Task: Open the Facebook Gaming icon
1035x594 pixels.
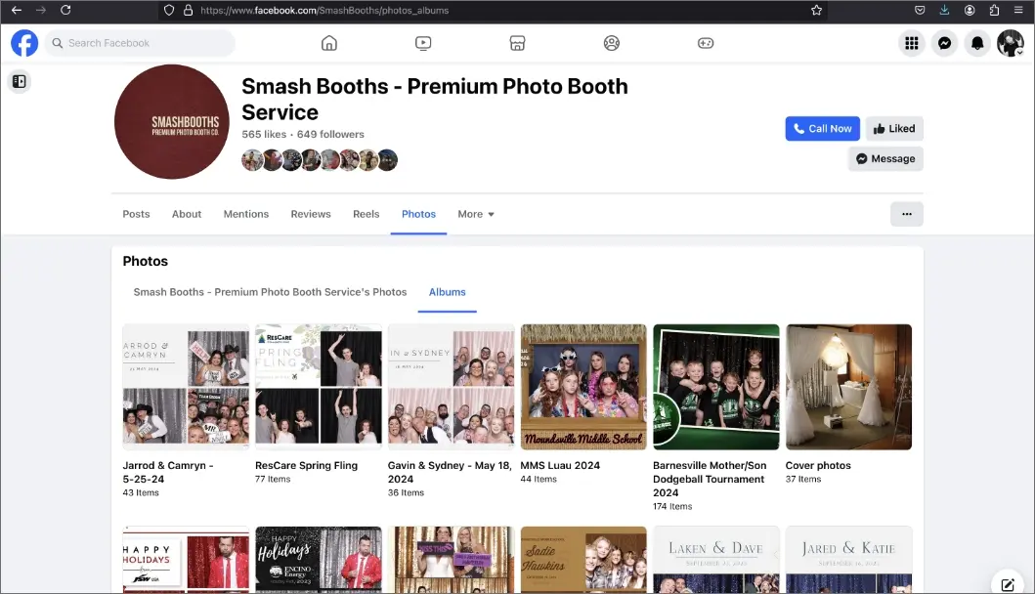Action: click(x=706, y=43)
